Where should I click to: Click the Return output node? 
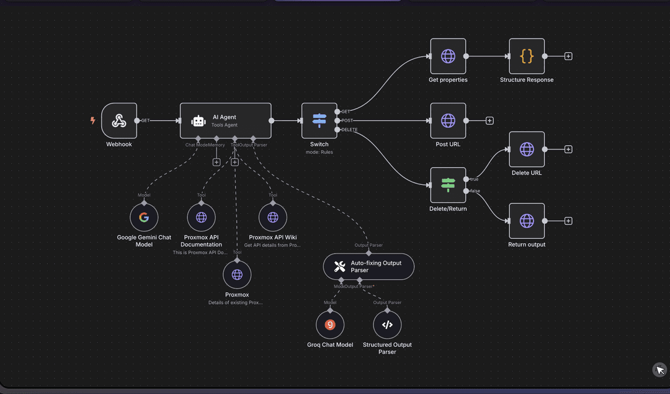pos(527,221)
